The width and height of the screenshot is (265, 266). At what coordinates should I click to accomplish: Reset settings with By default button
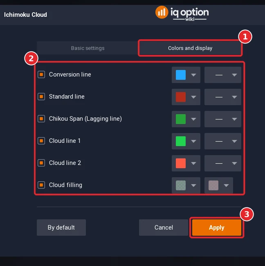(61, 228)
